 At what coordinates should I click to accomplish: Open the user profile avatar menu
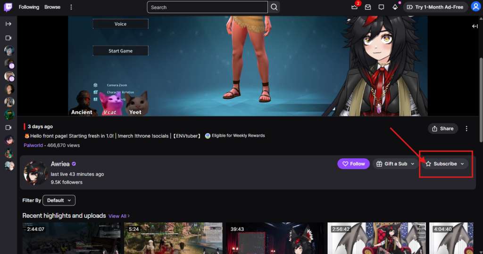pos(475,7)
